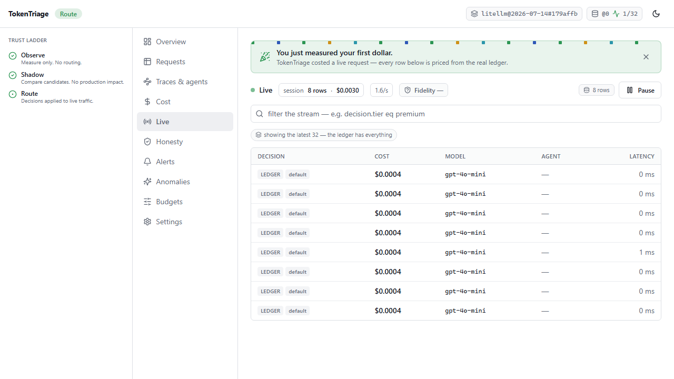Click the row with 1 ms latency
Image resolution: width=674 pixels, height=379 pixels.
click(456, 252)
